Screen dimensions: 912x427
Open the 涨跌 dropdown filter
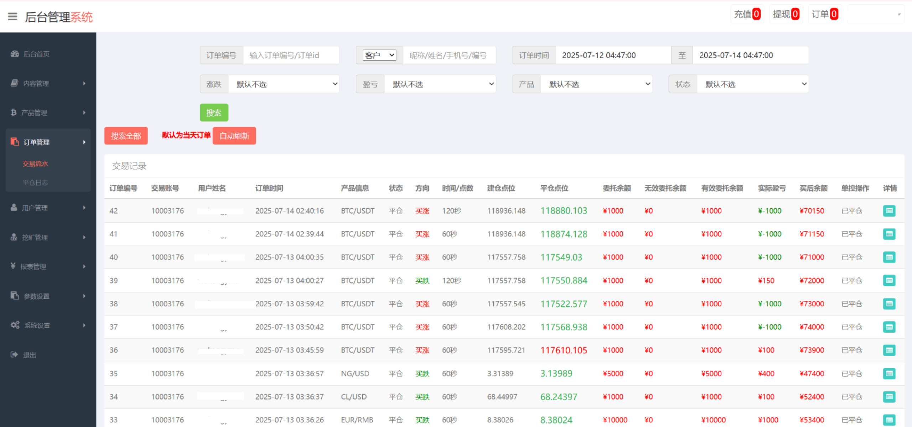coord(284,84)
